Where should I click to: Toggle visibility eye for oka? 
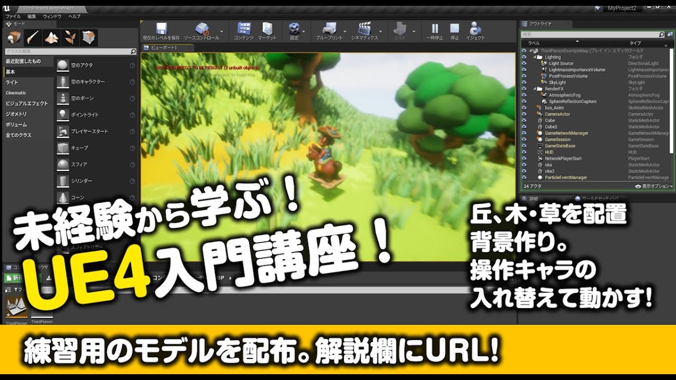pyautogui.click(x=524, y=165)
